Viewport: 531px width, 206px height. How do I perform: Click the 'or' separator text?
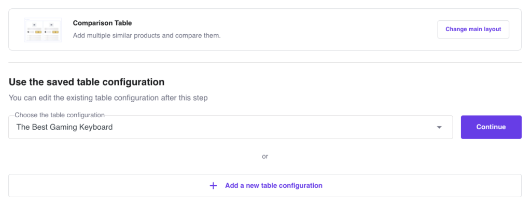[265, 156]
